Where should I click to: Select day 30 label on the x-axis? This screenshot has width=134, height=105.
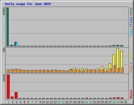[x=122, y=102]
